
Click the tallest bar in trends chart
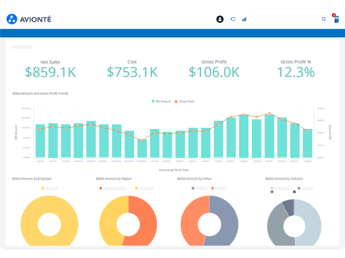(244, 138)
